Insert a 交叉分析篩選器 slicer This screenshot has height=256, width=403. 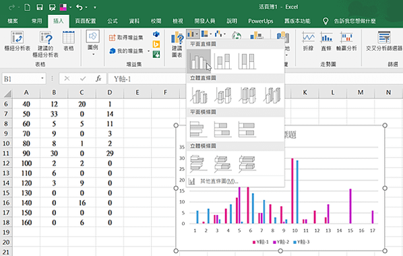[384, 41]
